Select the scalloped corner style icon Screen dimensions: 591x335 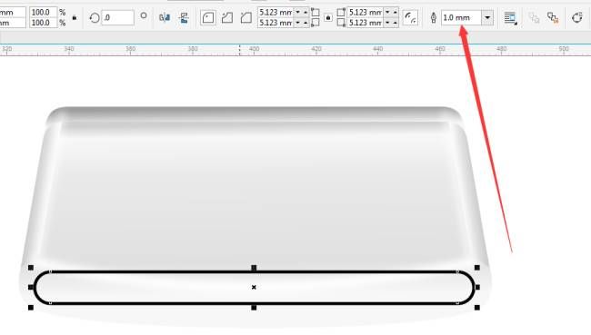(227, 17)
